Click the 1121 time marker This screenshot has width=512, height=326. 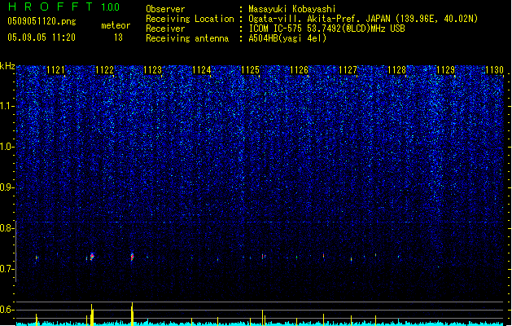pyautogui.click(x=56, y=70)
